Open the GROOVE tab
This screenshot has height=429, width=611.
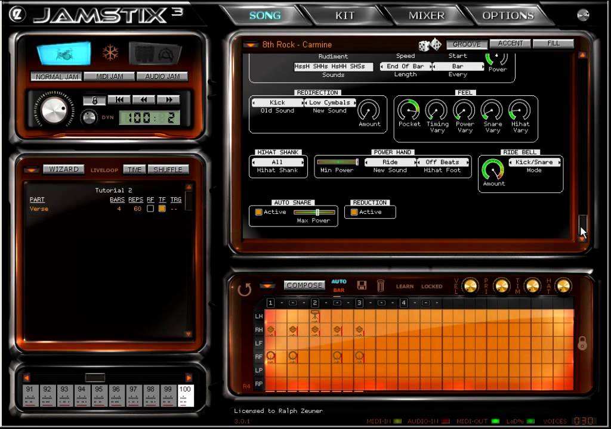click(467, 44)
